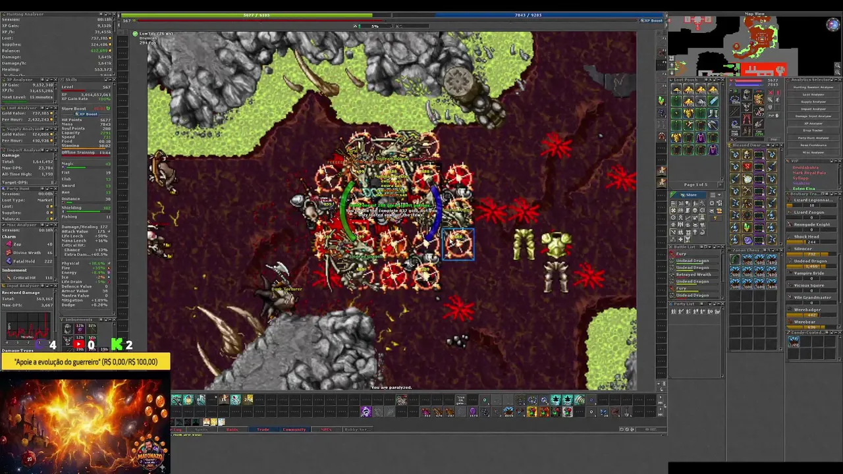Click the amulet equipment slot
This screenshot has width=843, height=474.
734,99
